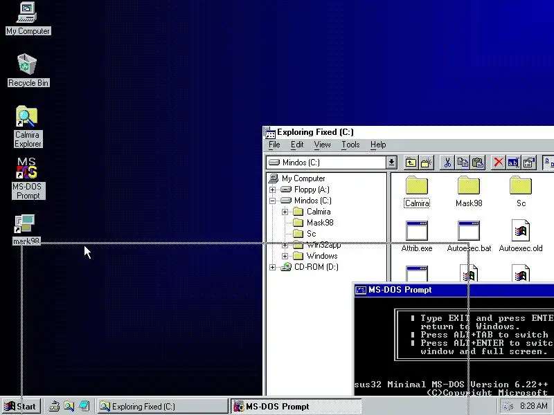Select Windows in the folder tree
Image resolution: width=554 pixels, height=415 pixels.
pyautogui.click(x=322, y=256)
